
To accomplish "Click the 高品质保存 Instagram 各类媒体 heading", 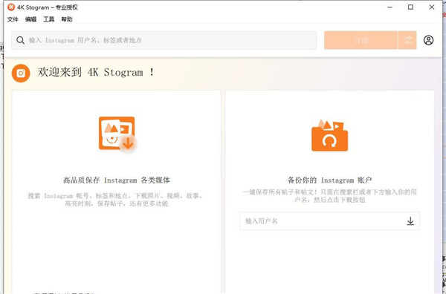I will pos(117,180).
